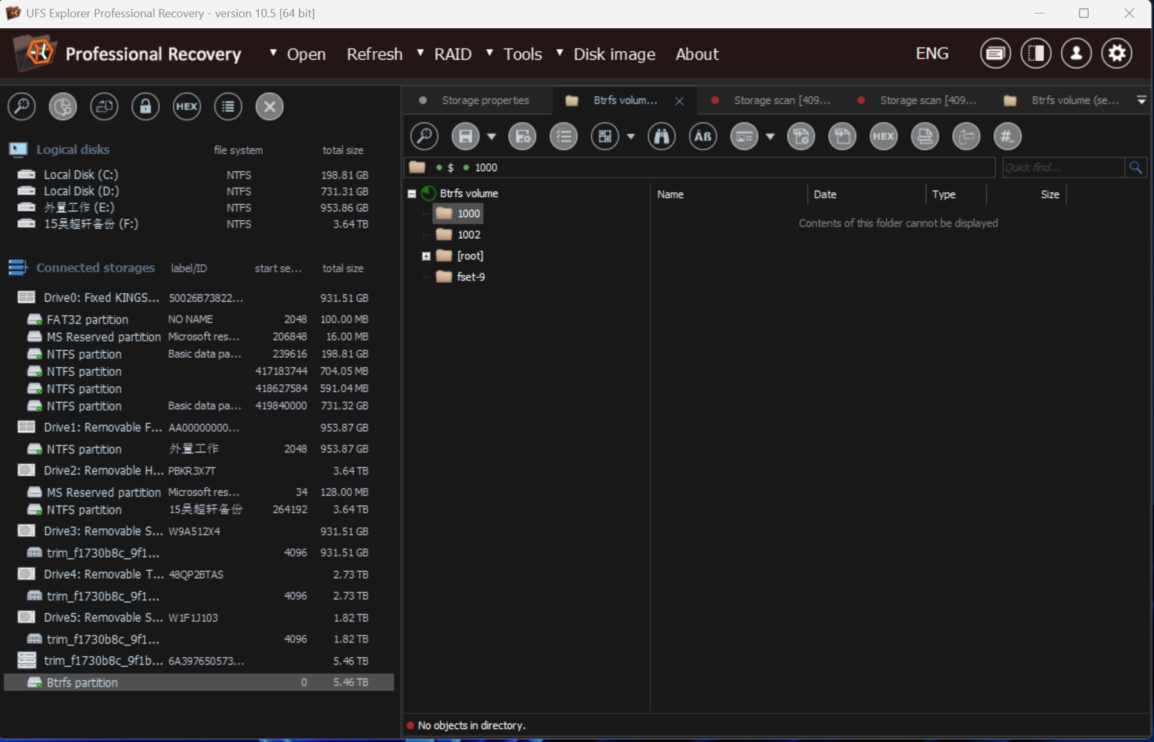Click the magnifier icon in the left panel toolbar

[22, 106]
